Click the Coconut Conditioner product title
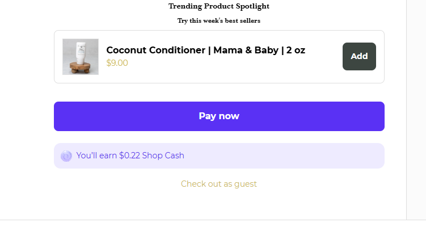 [206, 51]
